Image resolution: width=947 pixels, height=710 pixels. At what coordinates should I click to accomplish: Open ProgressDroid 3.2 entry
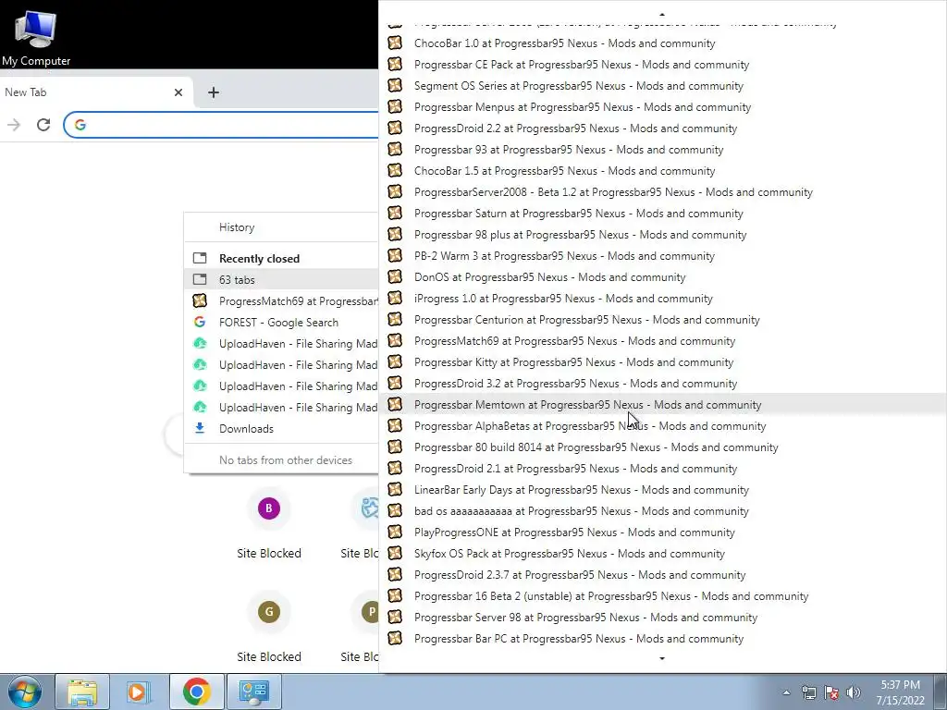click(662, 384)
